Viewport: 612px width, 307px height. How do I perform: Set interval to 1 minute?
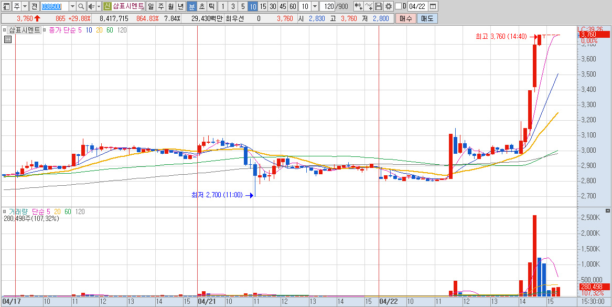[222, 6]
